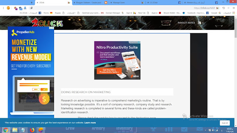
Task: Open the Chrome three-dot menu
Action: (x=3, y=8)
